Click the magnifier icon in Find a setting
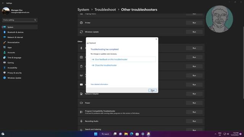 click(x=35, y=20)
